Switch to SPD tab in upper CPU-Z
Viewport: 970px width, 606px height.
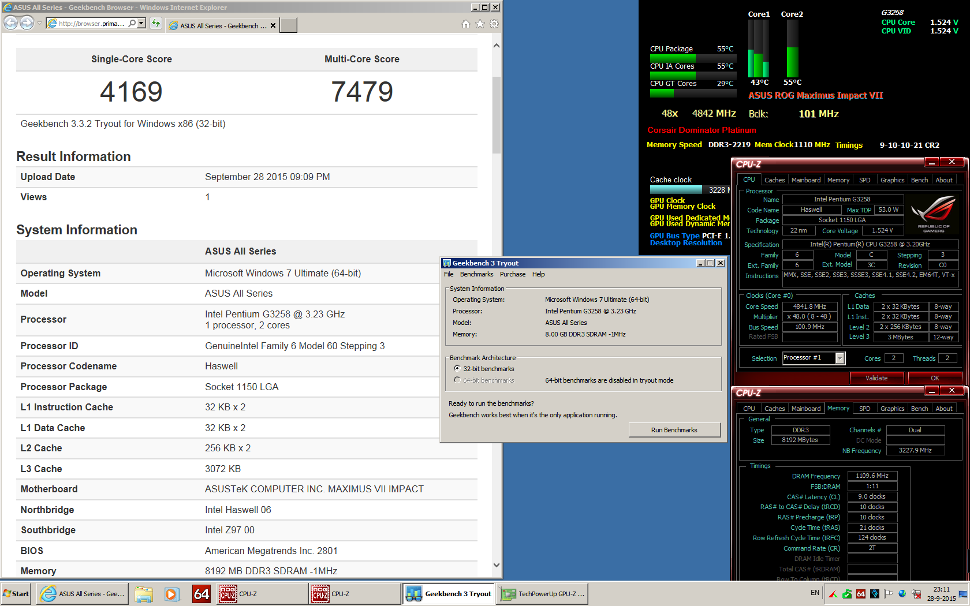click(x=865, y=181)
